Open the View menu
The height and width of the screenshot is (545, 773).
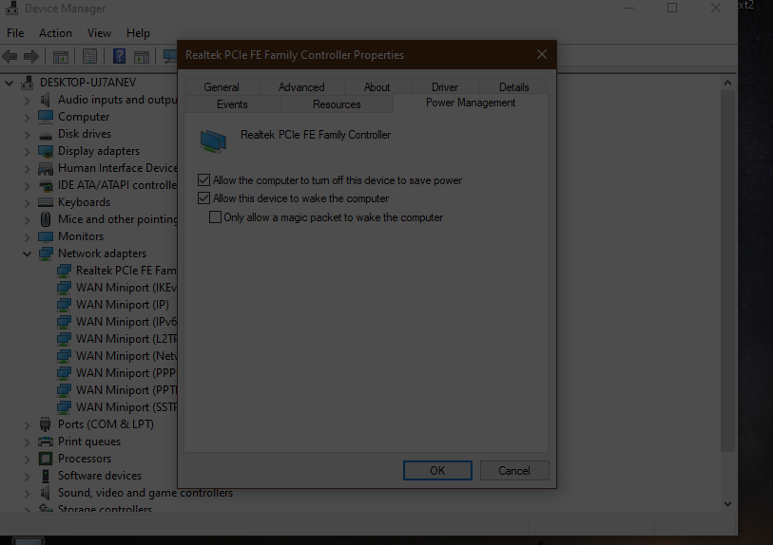pos(99,33)
